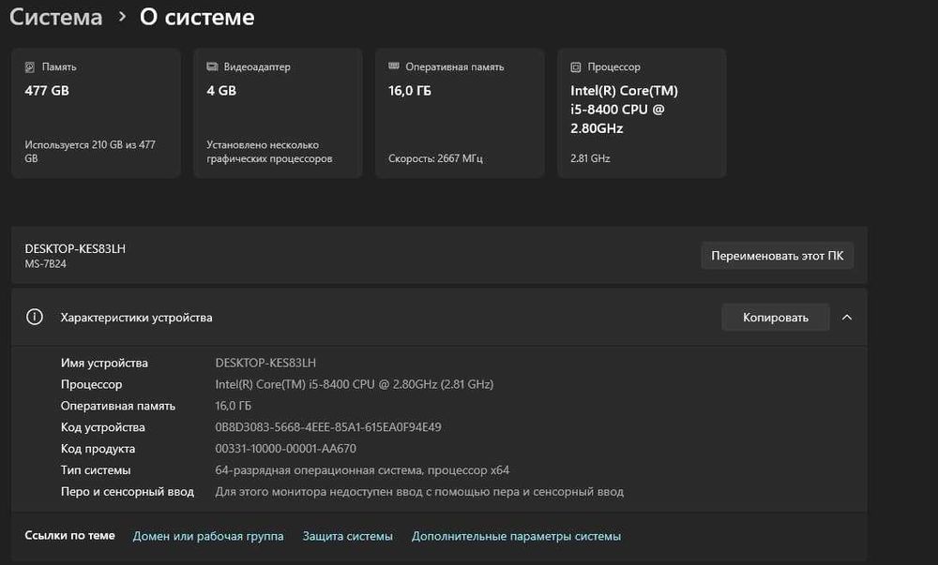The width and height of the screenshot is (938, 565).
Task: Open the Процессор i5-8400 card
Action: [x=642, y=112]
